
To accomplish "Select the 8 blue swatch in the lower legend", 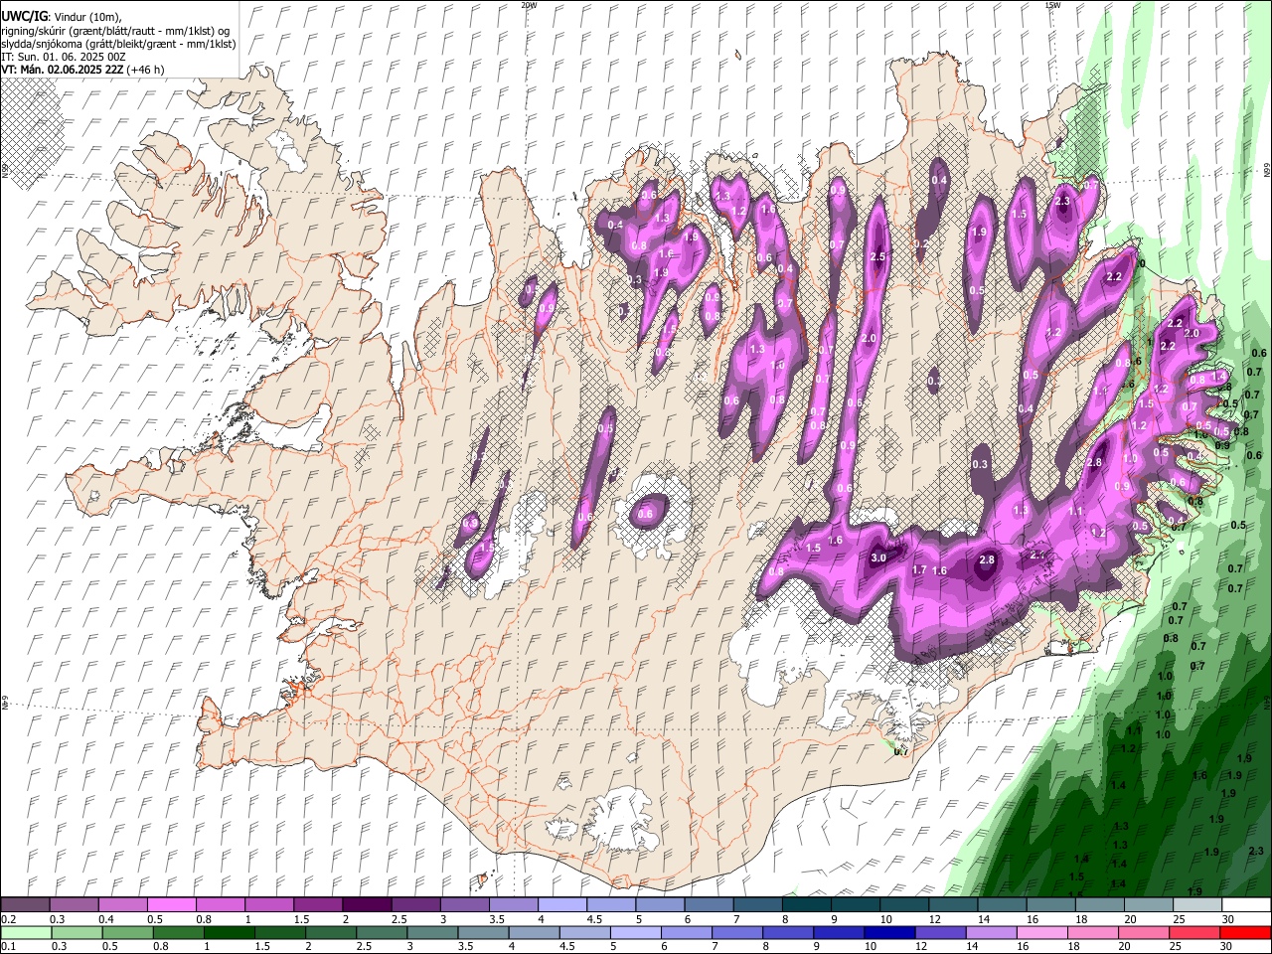I will (x=788, y=933).
